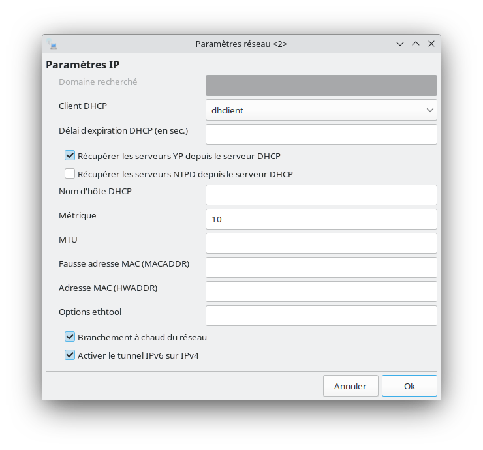Screen dimensions: 483x450
Task: Close the Paramètres réseau dialog
Action: pyautogui.click(x=431, y=44)
